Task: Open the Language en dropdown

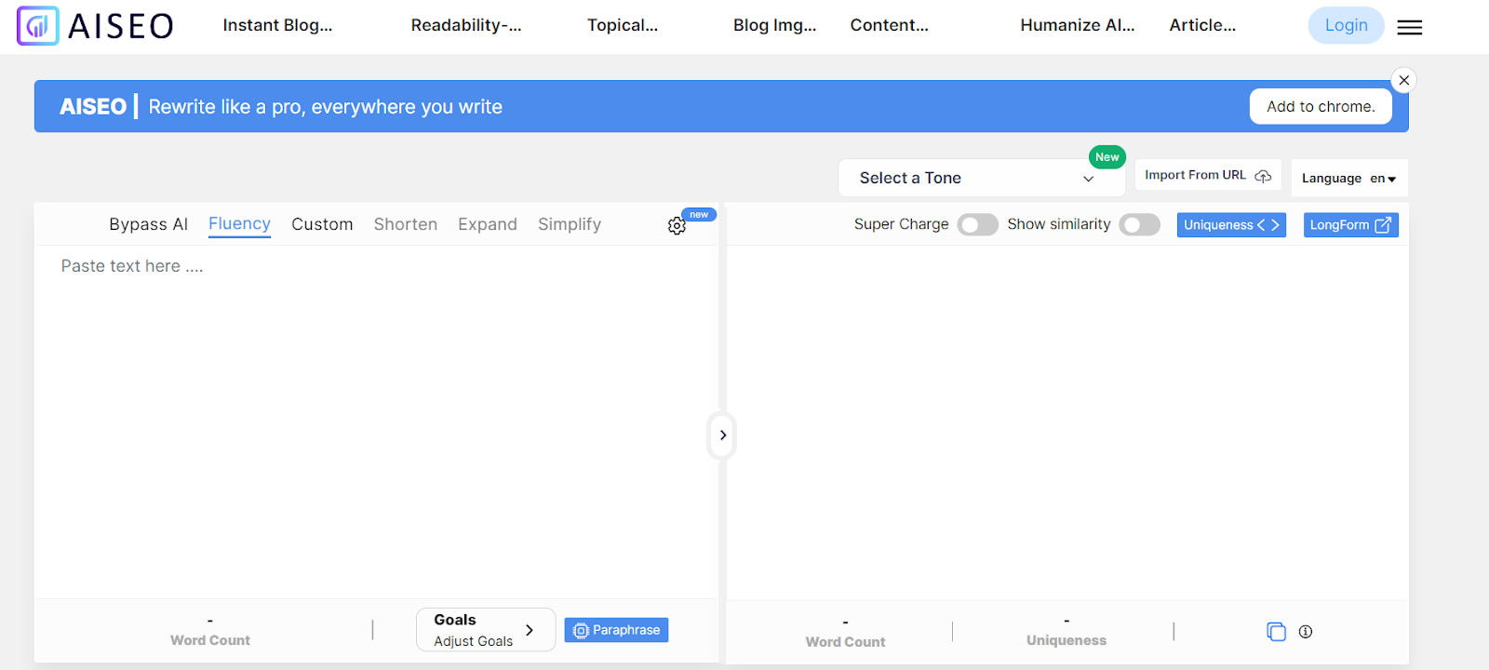Action: click(x=1348, y=178)
